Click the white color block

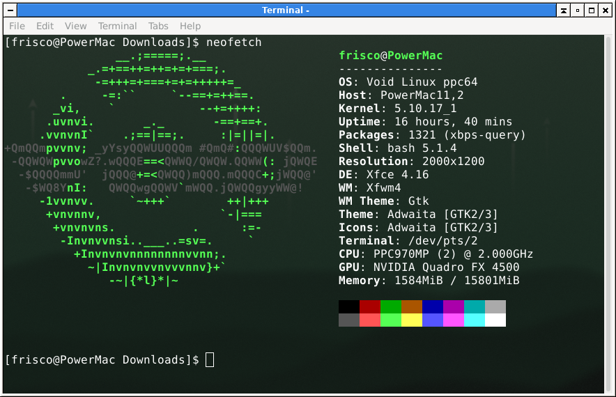pyautogui.click(x=495, y=320)
